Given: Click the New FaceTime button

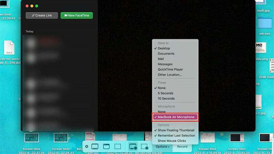Looking at the screenshot, I should [77, 15].
